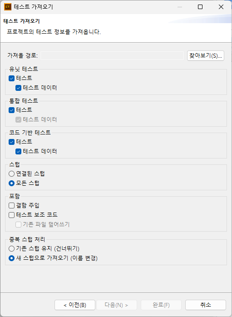The width and height of the screenshot is (232, 317).
Task: Go back with the 이전(B) button
Action: (75, 305)
